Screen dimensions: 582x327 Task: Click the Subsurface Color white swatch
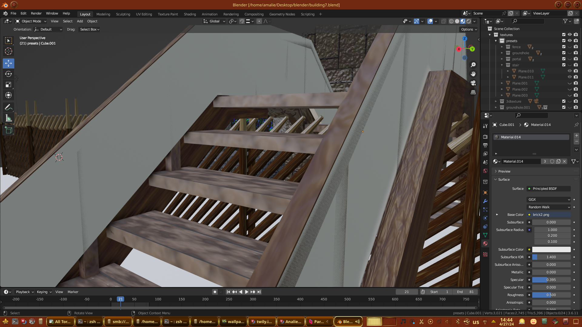[x=551, y=249]
